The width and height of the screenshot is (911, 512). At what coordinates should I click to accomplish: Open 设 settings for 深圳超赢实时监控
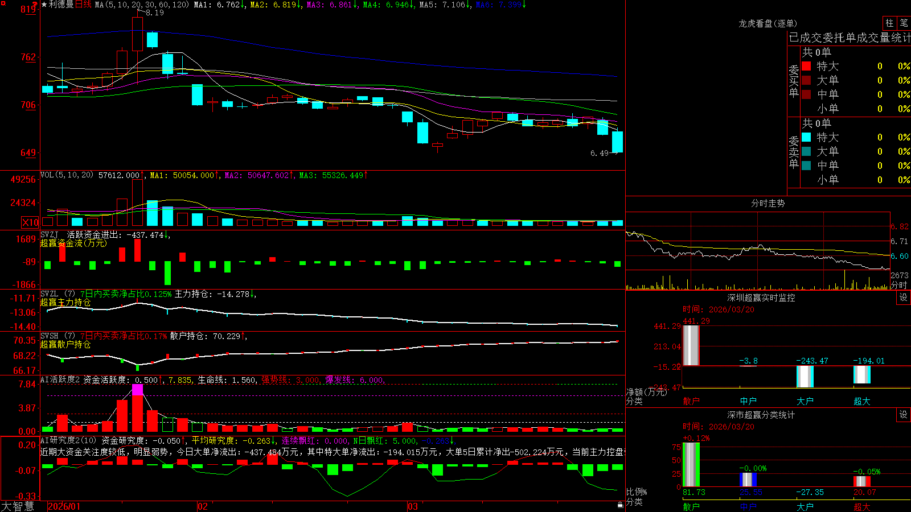coord(904,298)
